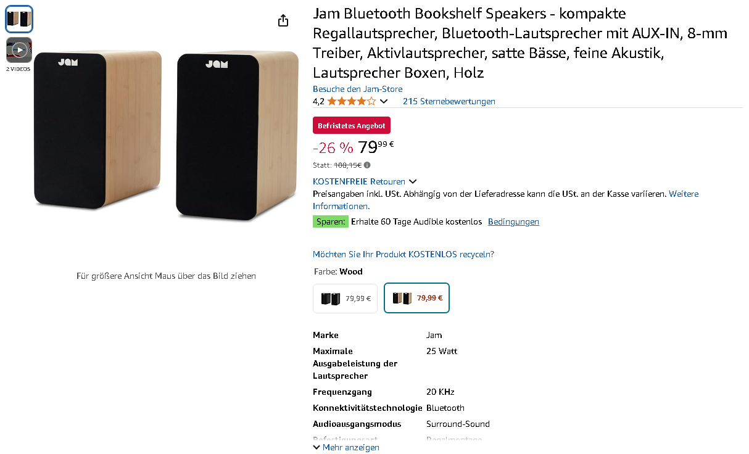The width and height of the screenshot is (749, 454).
Task: Select the Wood color swatch option
Action: [x=416, y=298]
